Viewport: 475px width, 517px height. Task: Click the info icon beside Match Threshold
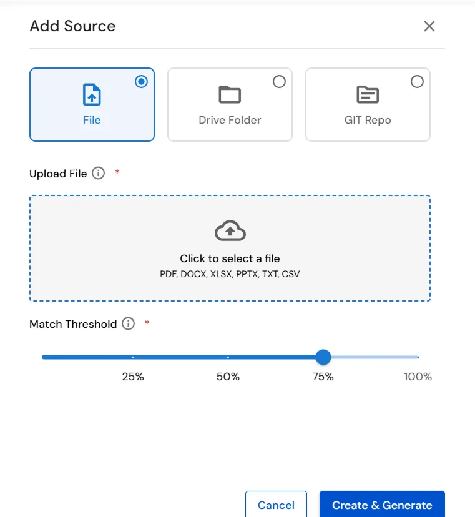[x=128, y=323]
